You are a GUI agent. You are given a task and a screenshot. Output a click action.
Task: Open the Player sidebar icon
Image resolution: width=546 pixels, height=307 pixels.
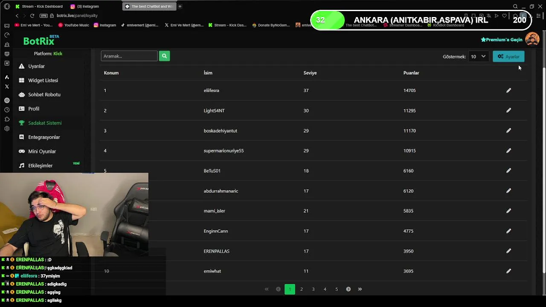7,101
